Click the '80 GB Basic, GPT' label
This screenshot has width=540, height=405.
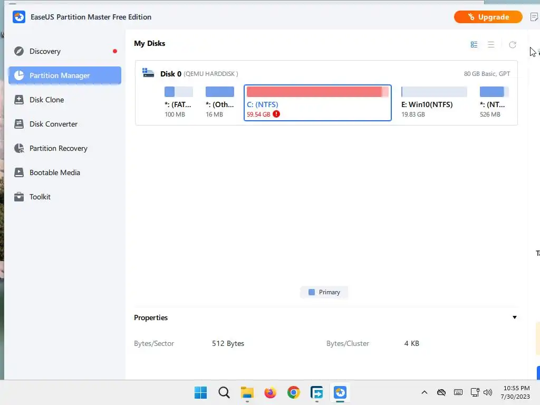tap(487, 74)
